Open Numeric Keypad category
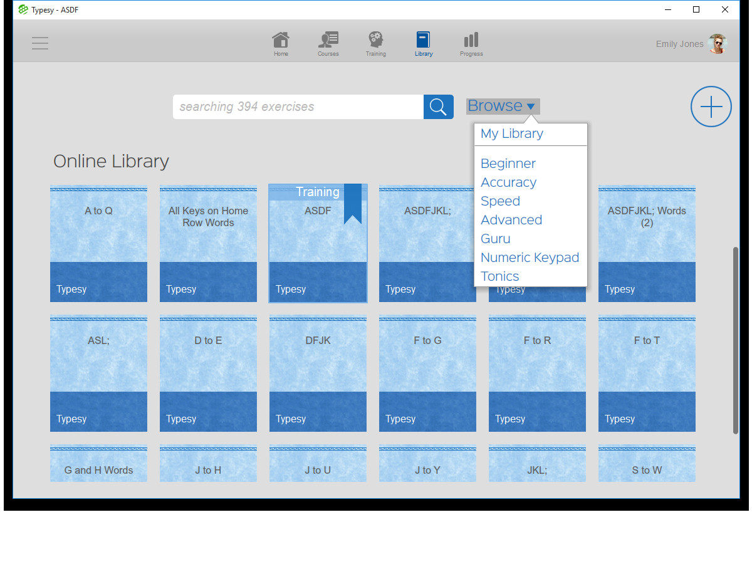Screen dimensions: 752x564 pyautogui.click(x=530, y=258)
